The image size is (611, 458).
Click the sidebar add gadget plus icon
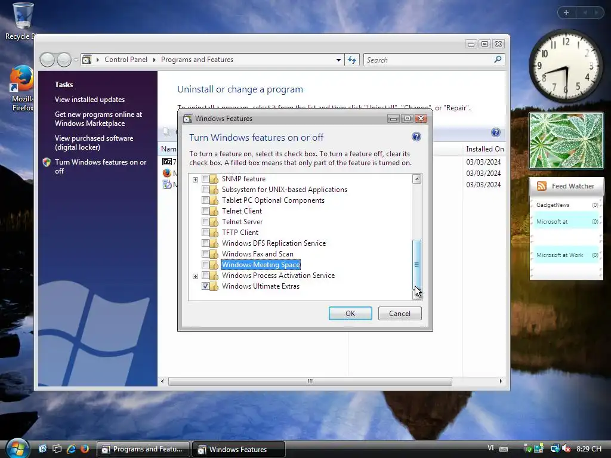(566, 13)
